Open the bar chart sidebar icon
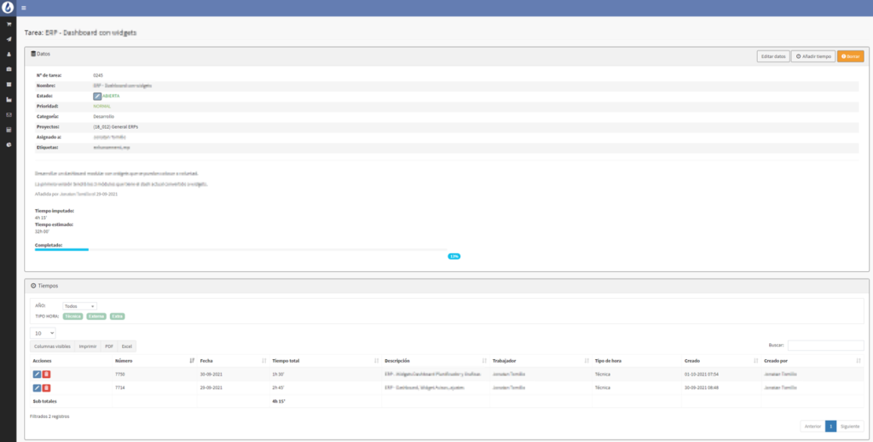The image size is (873, 442). 9,100
